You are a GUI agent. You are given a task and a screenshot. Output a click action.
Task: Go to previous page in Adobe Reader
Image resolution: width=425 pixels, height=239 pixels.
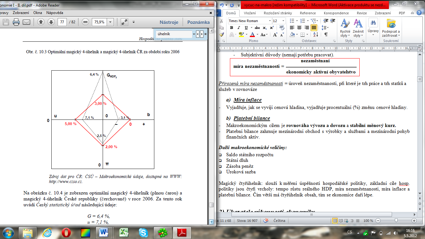(41, 22)
